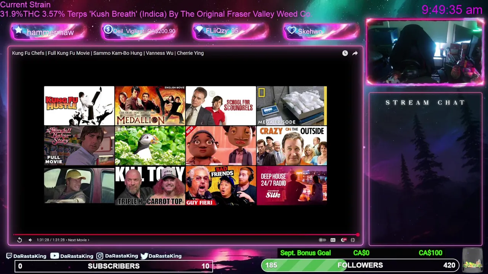Click the Sept. Bonus Goal label
The width and height of the screenshot is (488, 274).
click(x=305, y=253)
